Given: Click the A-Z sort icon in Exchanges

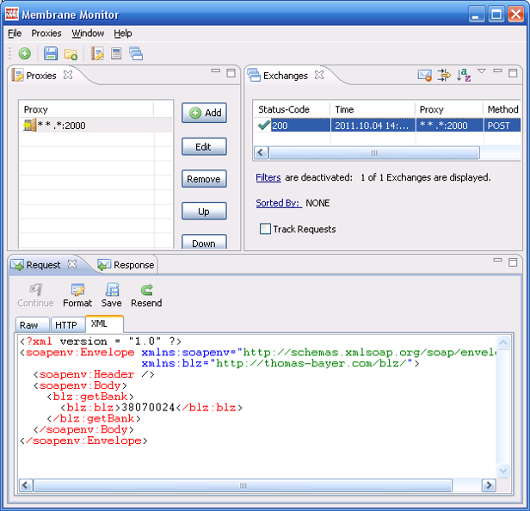Looking at the screenshot, I should pos(464,75).
